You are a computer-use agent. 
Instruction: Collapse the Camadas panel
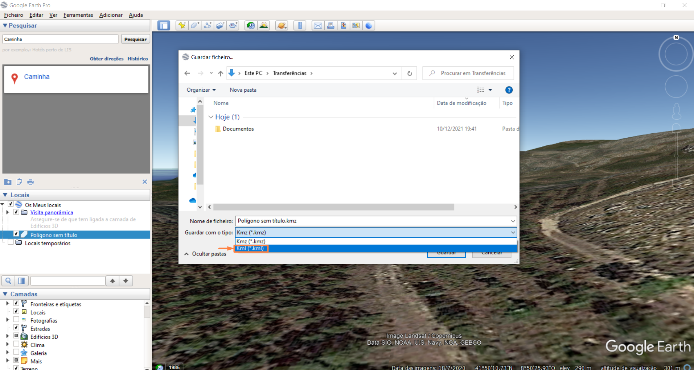[x=5, y=294]
